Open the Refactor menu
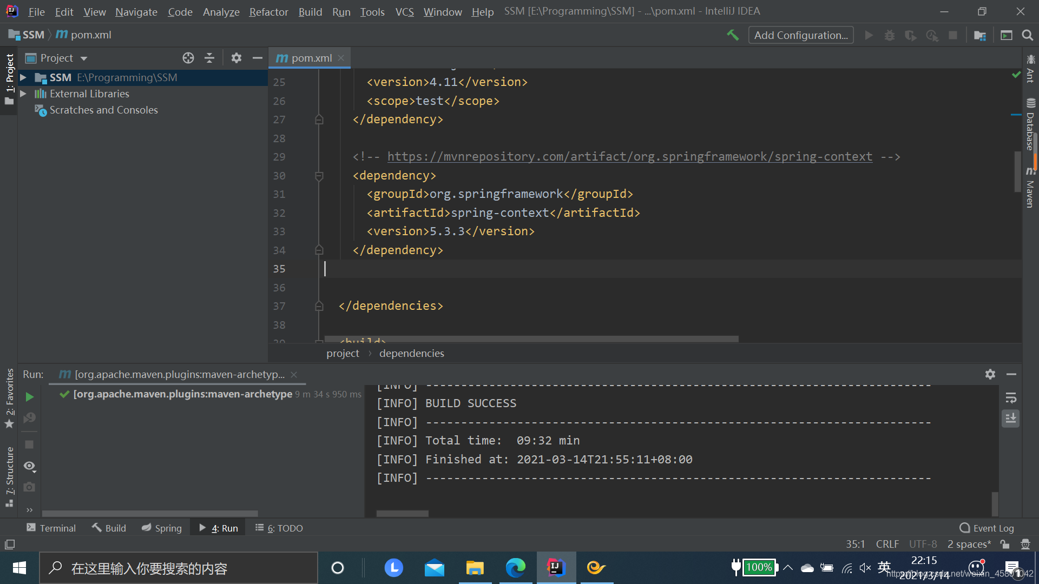 [x=268, y=12]
